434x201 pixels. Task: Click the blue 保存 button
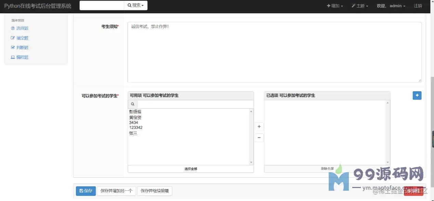pyautogui.click(x=86, y=191)
